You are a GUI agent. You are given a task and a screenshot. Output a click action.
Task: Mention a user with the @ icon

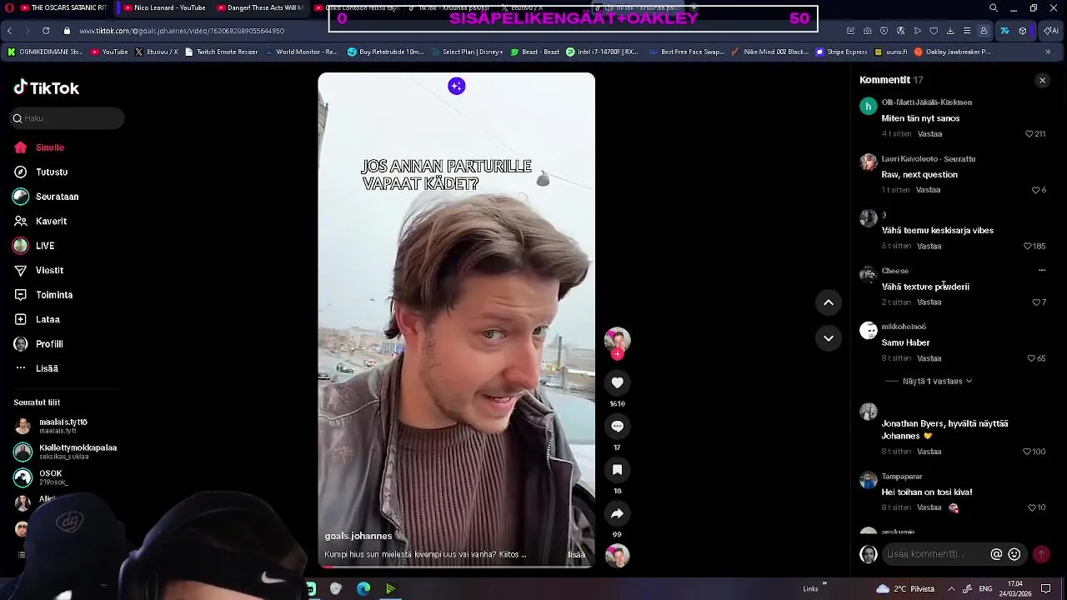pos(996,554)
